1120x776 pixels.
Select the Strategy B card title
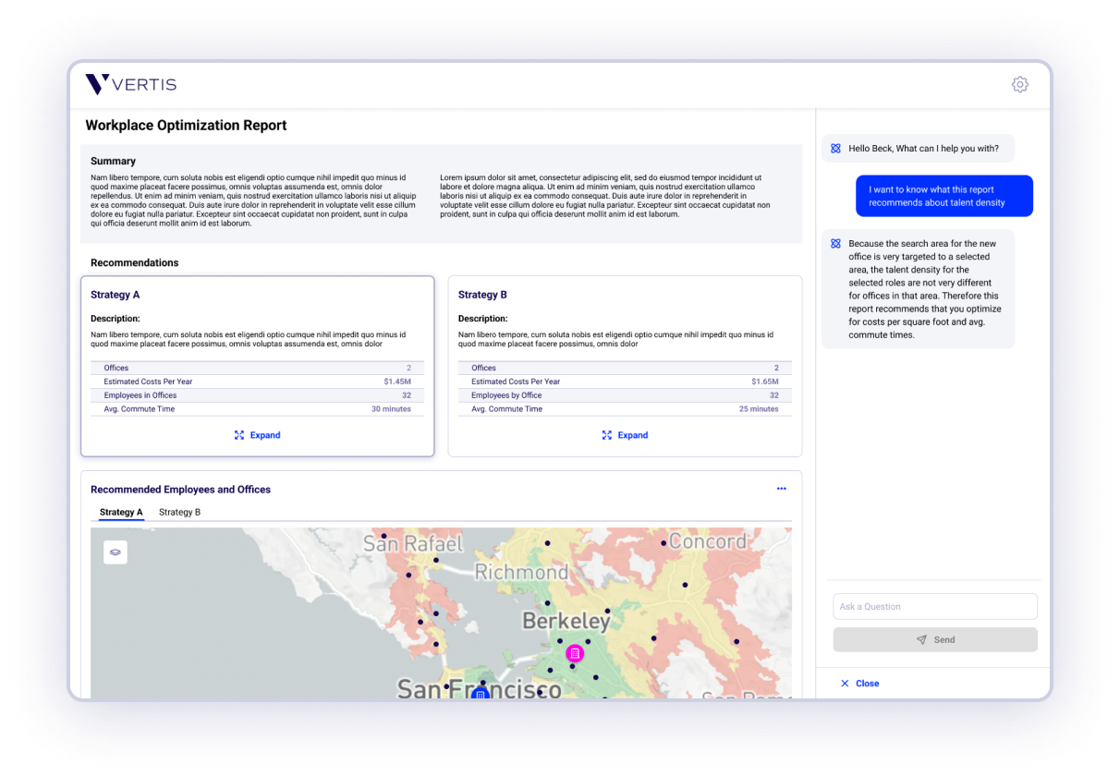[482, 295]
